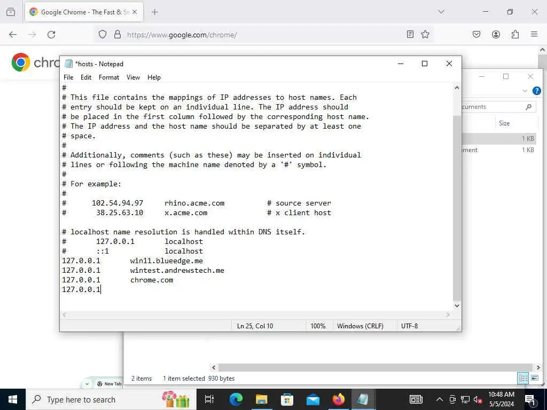Click the '100%' zoom status entry
This screenshot has width=547, height=410.
click(x=318, y=326)
